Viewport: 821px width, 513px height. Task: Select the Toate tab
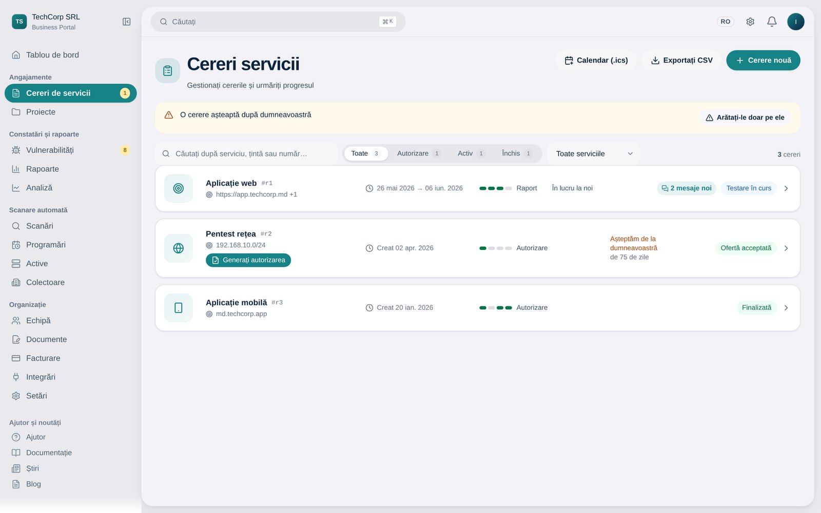(x=366, y=153)
